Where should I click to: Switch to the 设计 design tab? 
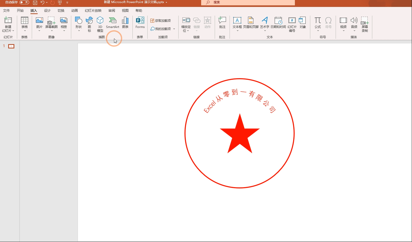tap(47, 11)
